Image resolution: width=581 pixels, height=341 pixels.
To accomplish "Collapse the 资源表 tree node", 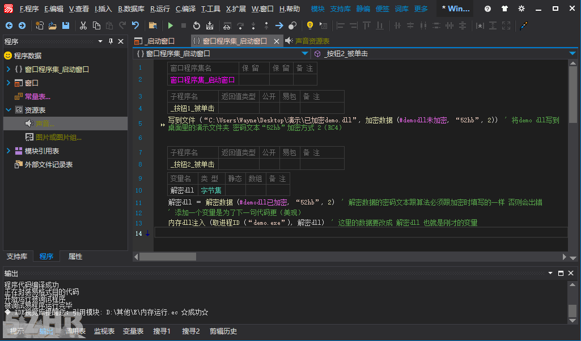I will (x=8, y=110).
